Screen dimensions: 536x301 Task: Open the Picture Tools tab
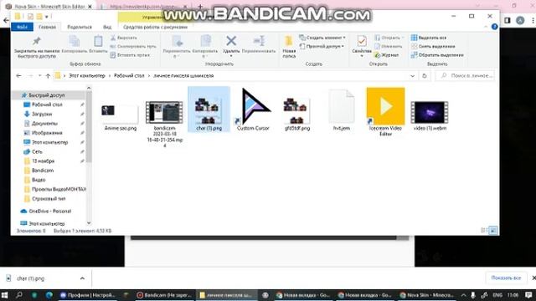[x=155, y=27]
